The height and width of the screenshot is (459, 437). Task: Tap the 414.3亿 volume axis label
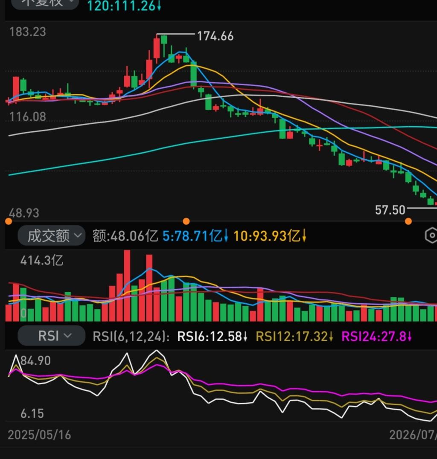[42, 260]
